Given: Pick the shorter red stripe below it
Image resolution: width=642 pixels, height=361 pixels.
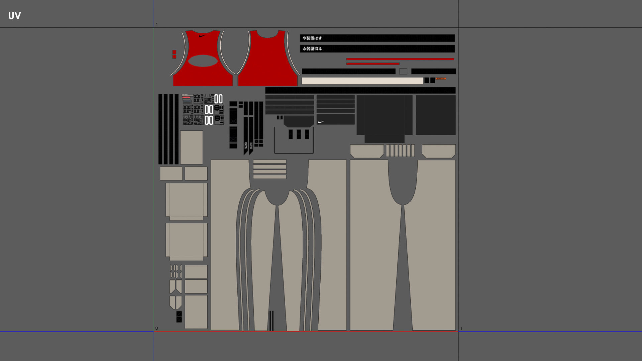Looking at the screenshot, I should (x=372, y=64).
